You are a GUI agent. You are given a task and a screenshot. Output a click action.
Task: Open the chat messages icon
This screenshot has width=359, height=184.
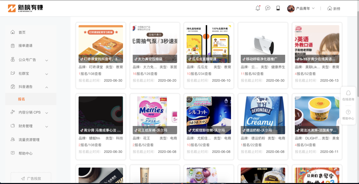268,8
